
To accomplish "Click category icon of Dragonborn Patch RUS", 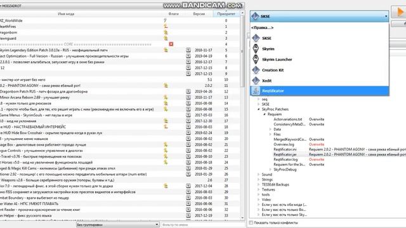I will [188, 91].
